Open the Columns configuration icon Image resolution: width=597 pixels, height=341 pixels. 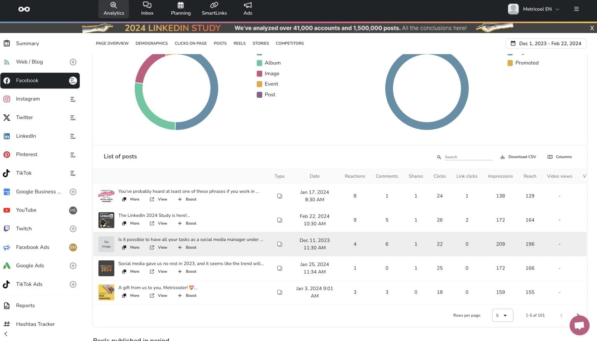tap(550, 157)
